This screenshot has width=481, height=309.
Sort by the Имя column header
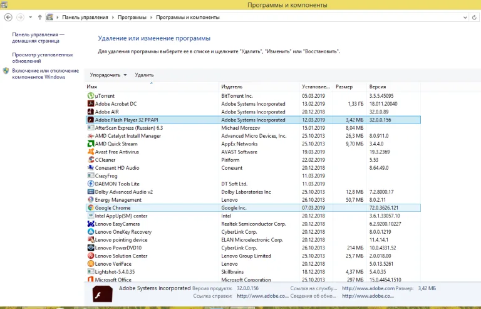(152, 87)
